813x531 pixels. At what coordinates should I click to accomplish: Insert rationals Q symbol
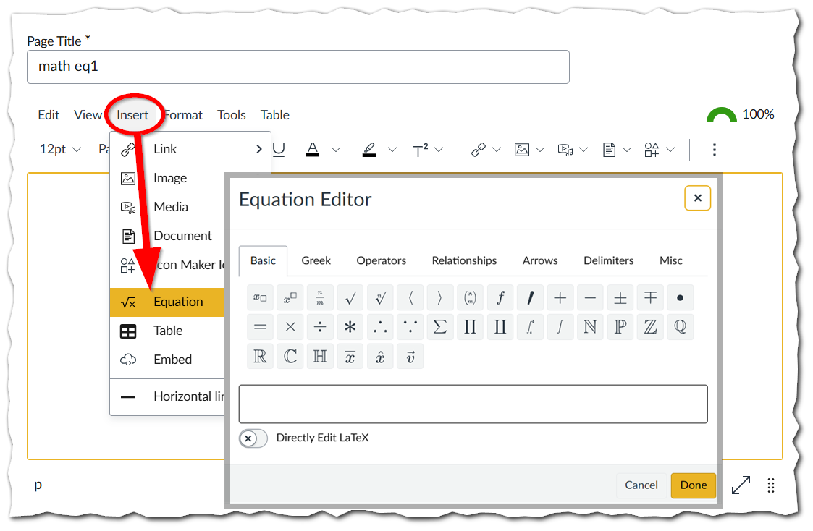(x=681, y=327)
